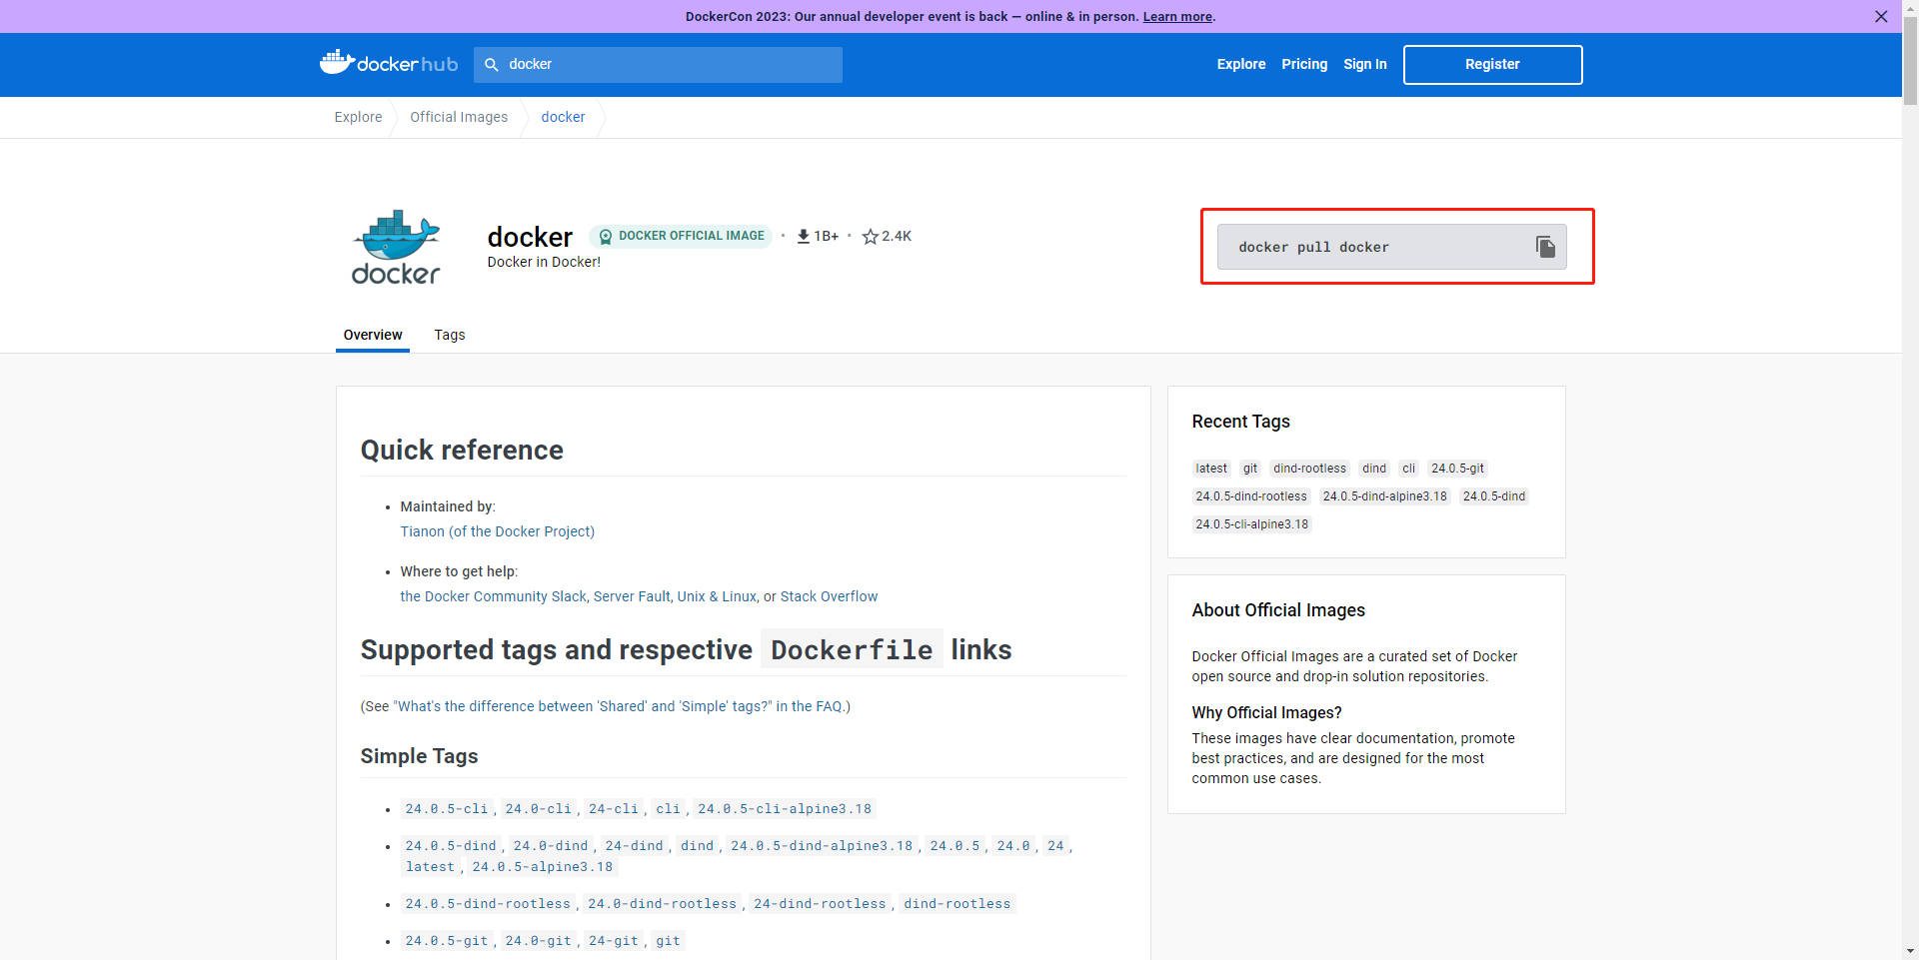Go to Official Images breadcrumb

[x=459, y=117]
